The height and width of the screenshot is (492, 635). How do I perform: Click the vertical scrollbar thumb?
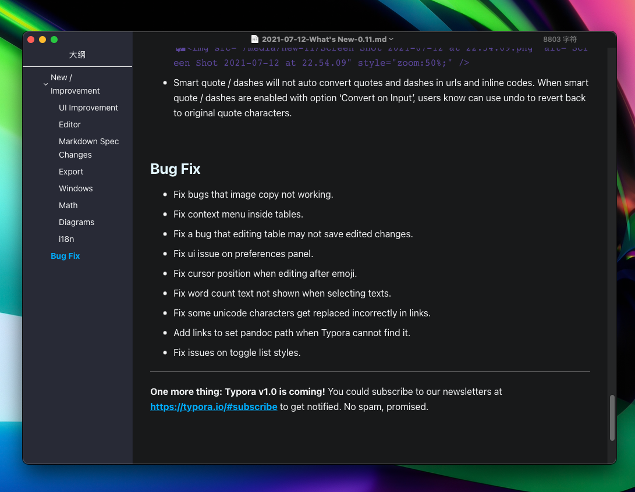tap(612, 418)
